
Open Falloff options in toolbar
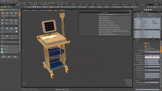point(74,7)
